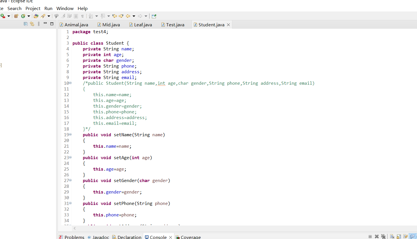Click the editor horizontal scrollbar left arrow
The width and height of the screenshot is (417, 239).
click(x=75, y=228)
